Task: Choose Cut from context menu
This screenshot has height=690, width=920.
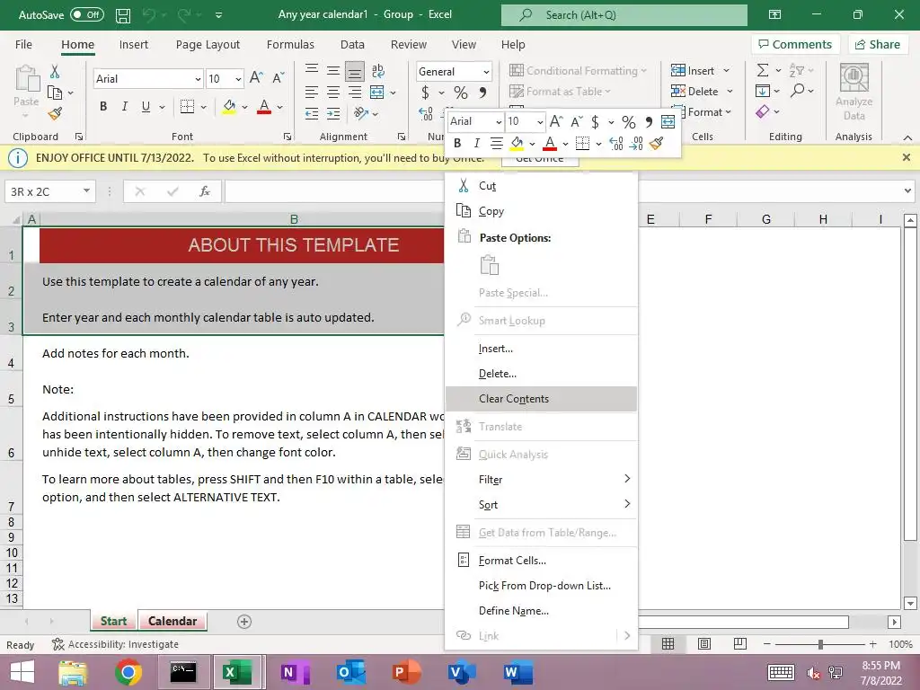Action: [x=541, y=186]
